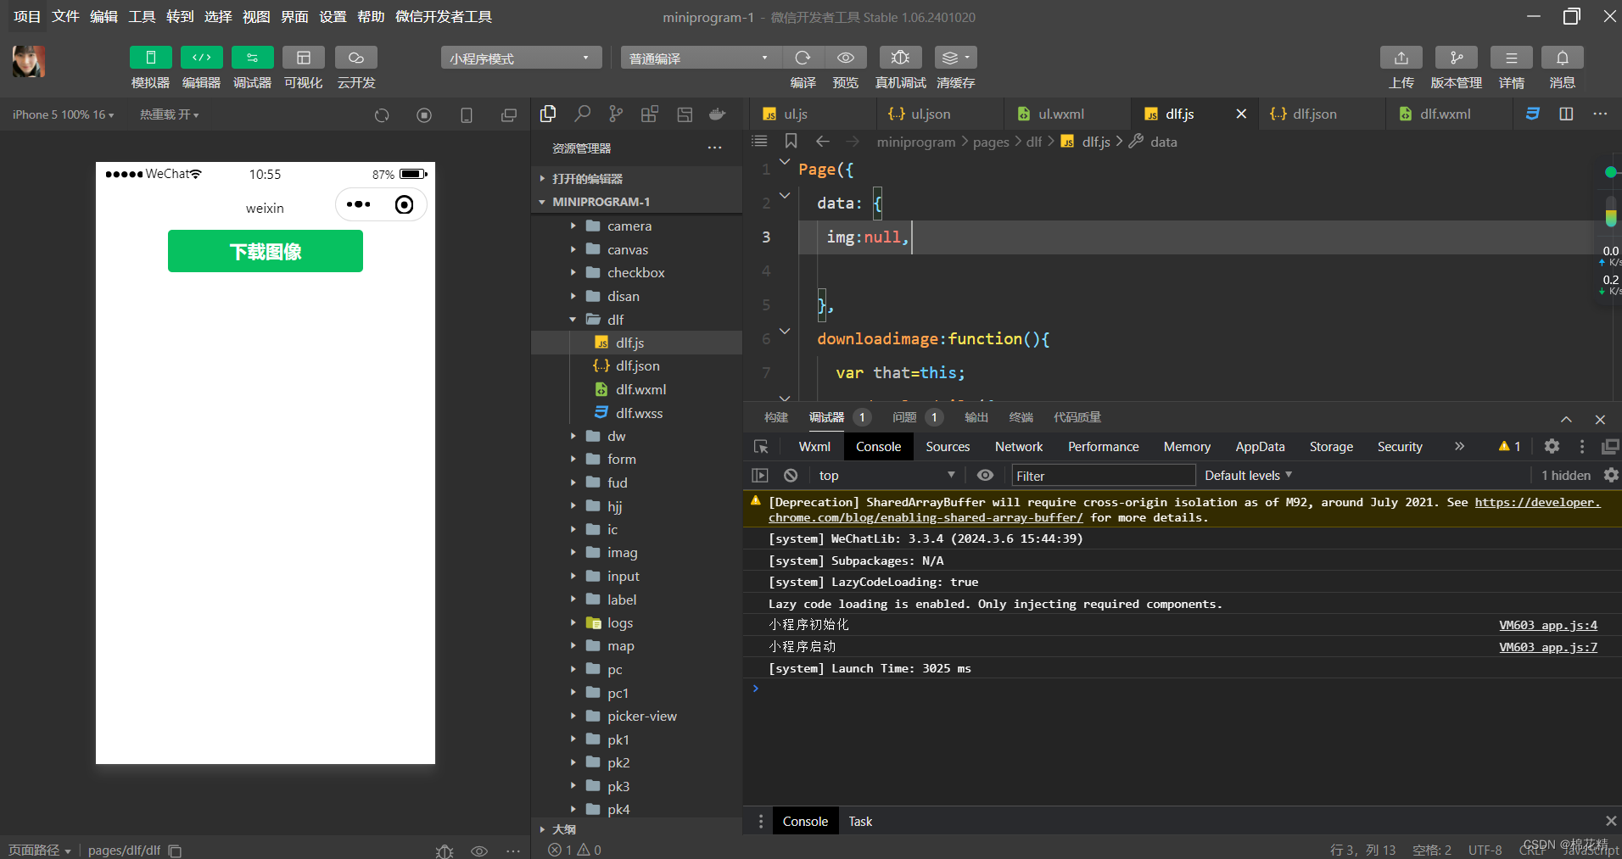Viewport: 1622px width, 859px height.
Task: Toggle the console live expression eye
Action: (x=985, y=476)
